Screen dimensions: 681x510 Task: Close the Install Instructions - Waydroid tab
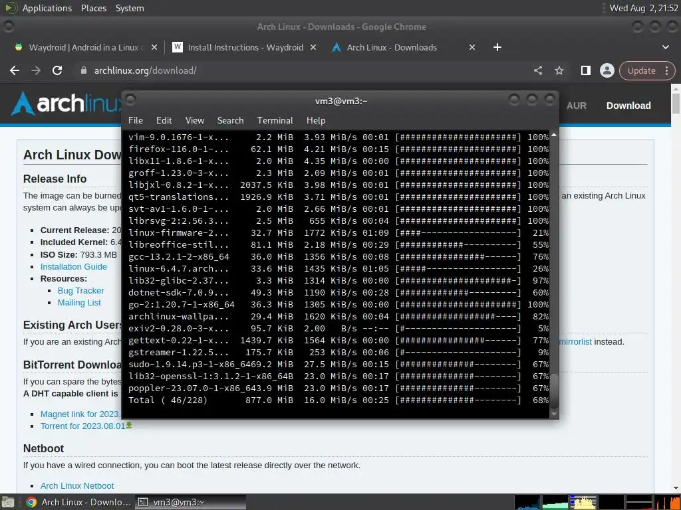(313, 47)
